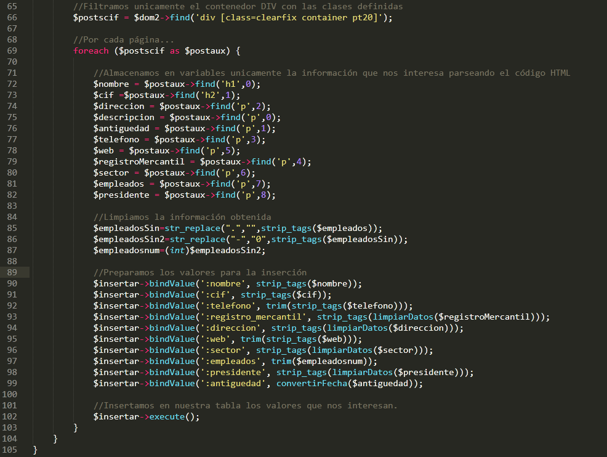Click the foreach keyword on line 69
This screenshot has height=457, width=607.
pyautogui.click(x=91, y=51)
